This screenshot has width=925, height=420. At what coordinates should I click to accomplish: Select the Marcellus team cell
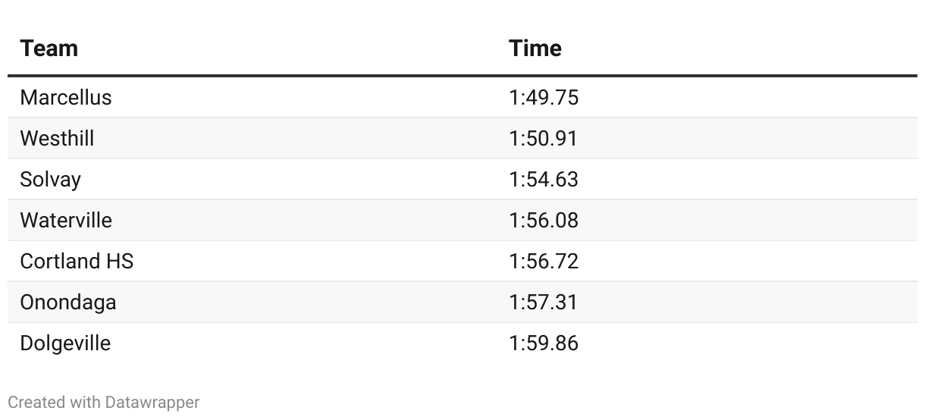click(x=66, y=98)
